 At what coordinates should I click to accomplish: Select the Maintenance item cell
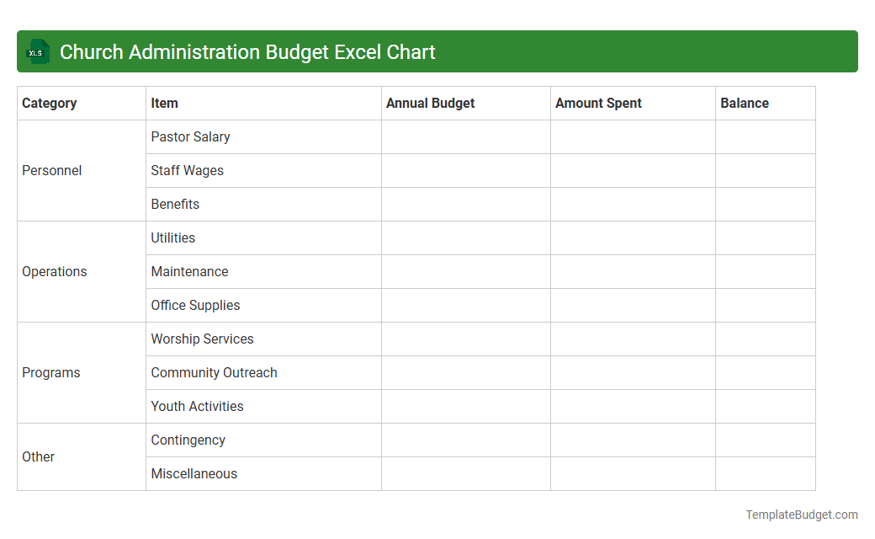pyautogui.click(x=189, y=271)
